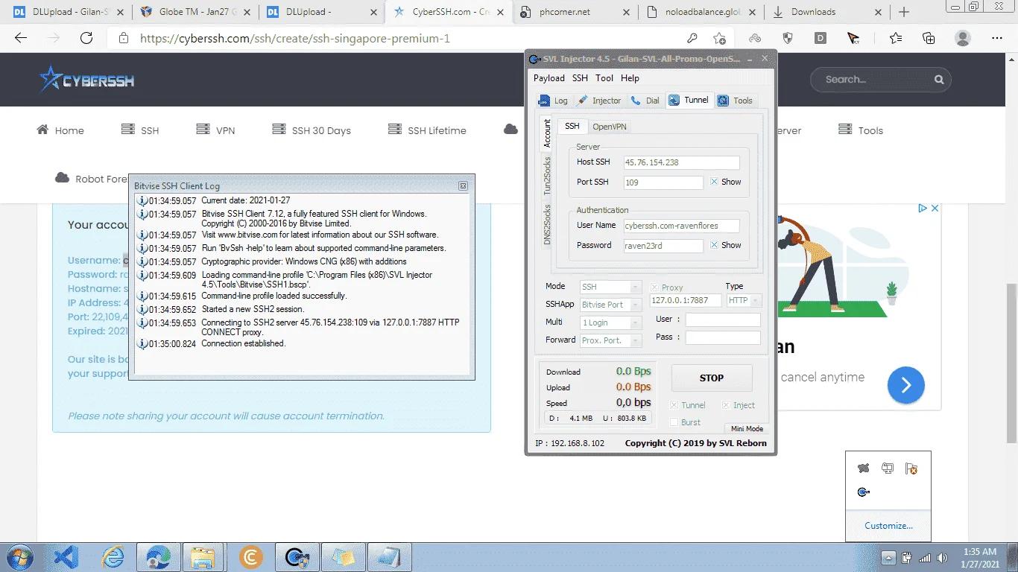Expand the SSHApp dropdown showing Bitvise Port
The image size is (1018, 572).
[x=636, y=305]
